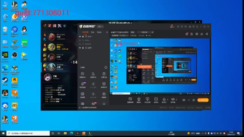Click the orange stream button

(203, 100)
